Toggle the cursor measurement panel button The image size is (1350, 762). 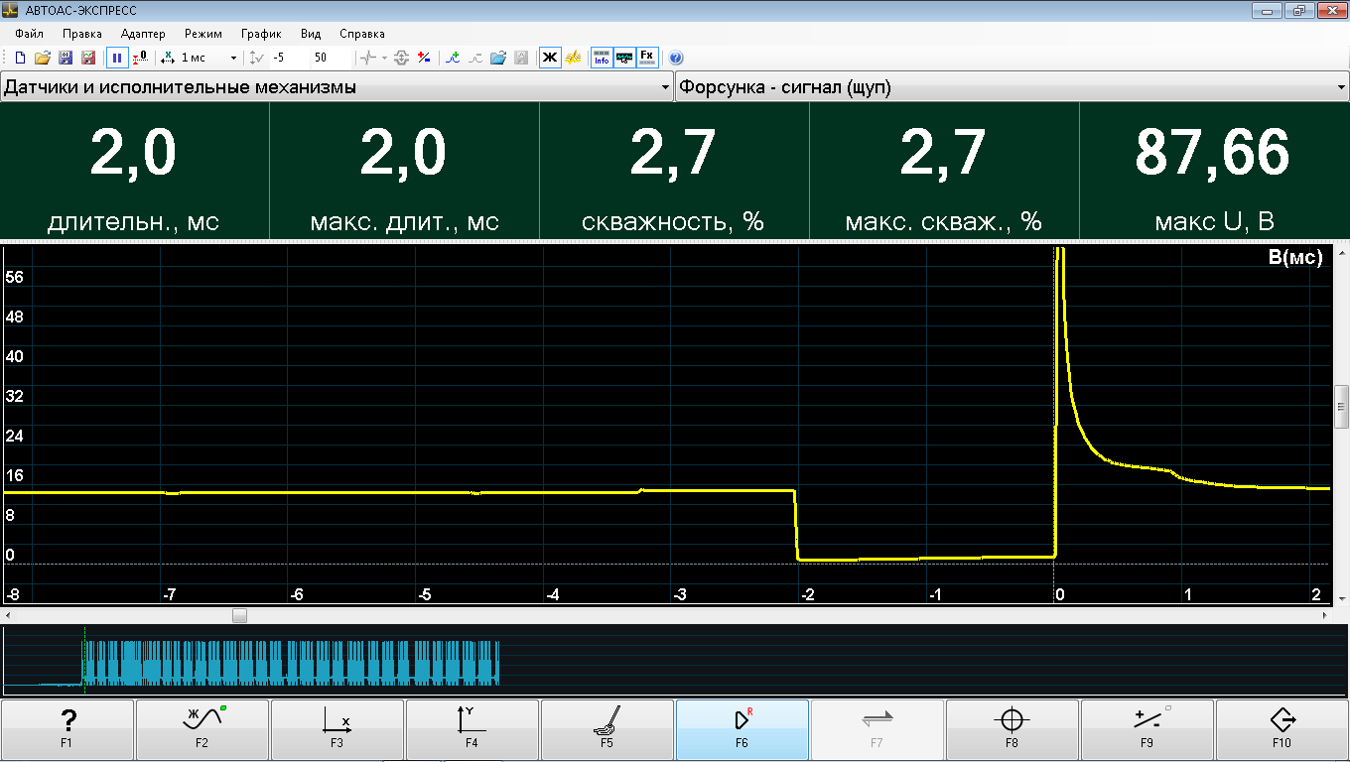(x=624, y=58)
